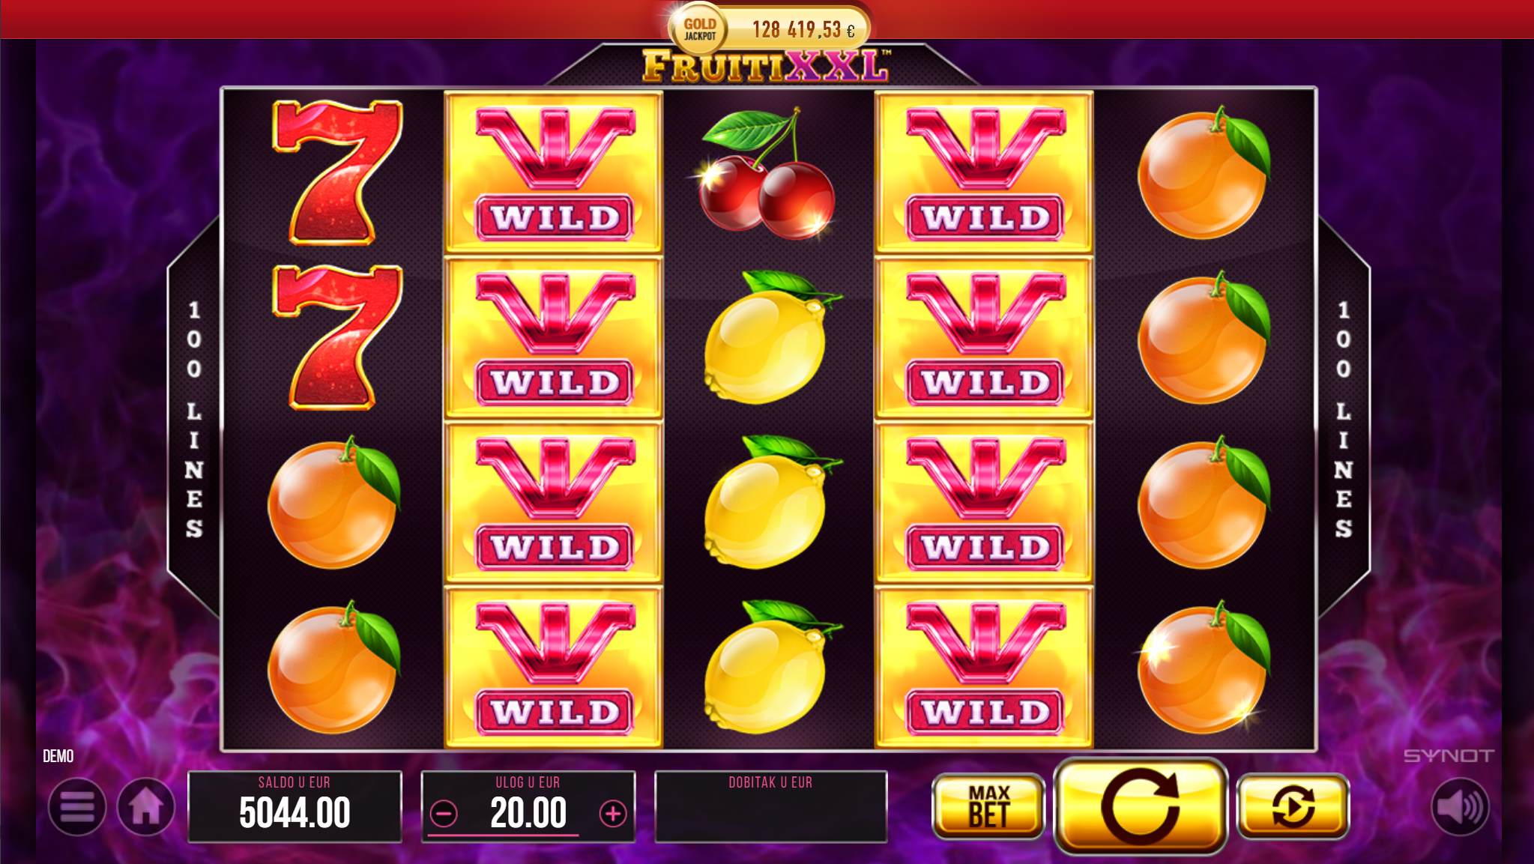Open the hamburger menu
1534x864 pixels.
[77, 807]
